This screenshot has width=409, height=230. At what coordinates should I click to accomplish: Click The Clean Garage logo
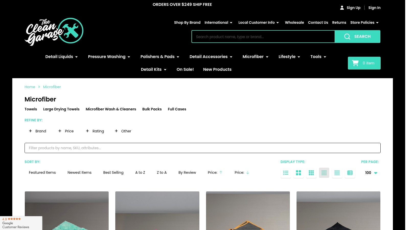click(54, 32)
